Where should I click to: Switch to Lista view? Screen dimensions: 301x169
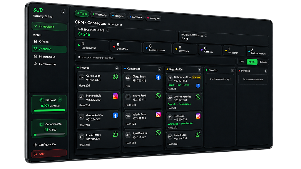pos(242,62)
